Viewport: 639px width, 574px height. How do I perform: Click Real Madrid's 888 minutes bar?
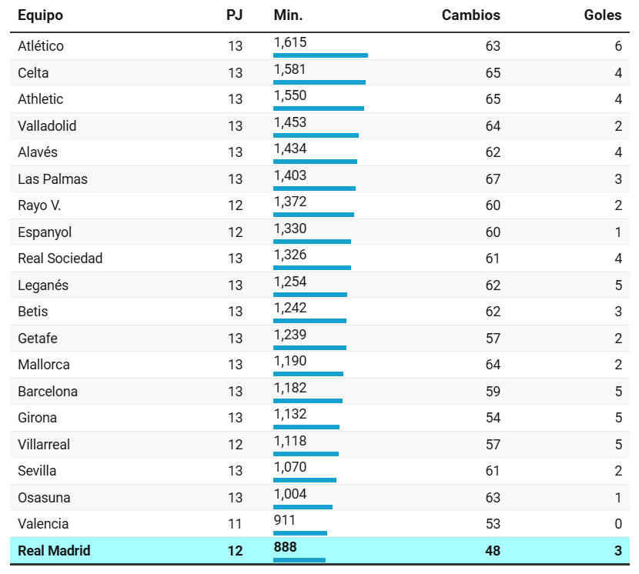coord(299,560)
